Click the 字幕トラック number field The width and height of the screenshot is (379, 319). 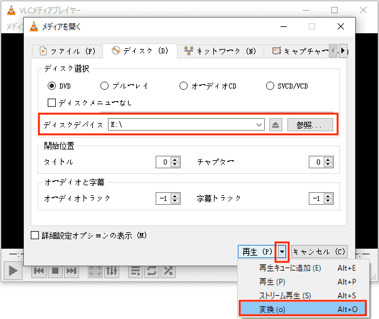(x=317, y=198)
